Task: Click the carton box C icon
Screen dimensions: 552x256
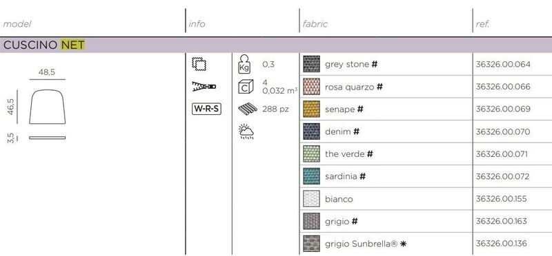Action: click(246, 87)
